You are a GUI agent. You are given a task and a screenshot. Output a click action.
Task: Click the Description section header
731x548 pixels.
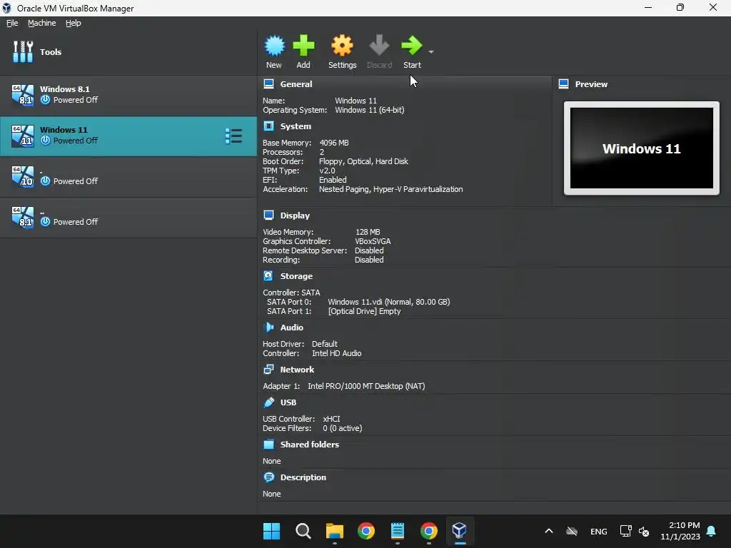coord(303,477)
